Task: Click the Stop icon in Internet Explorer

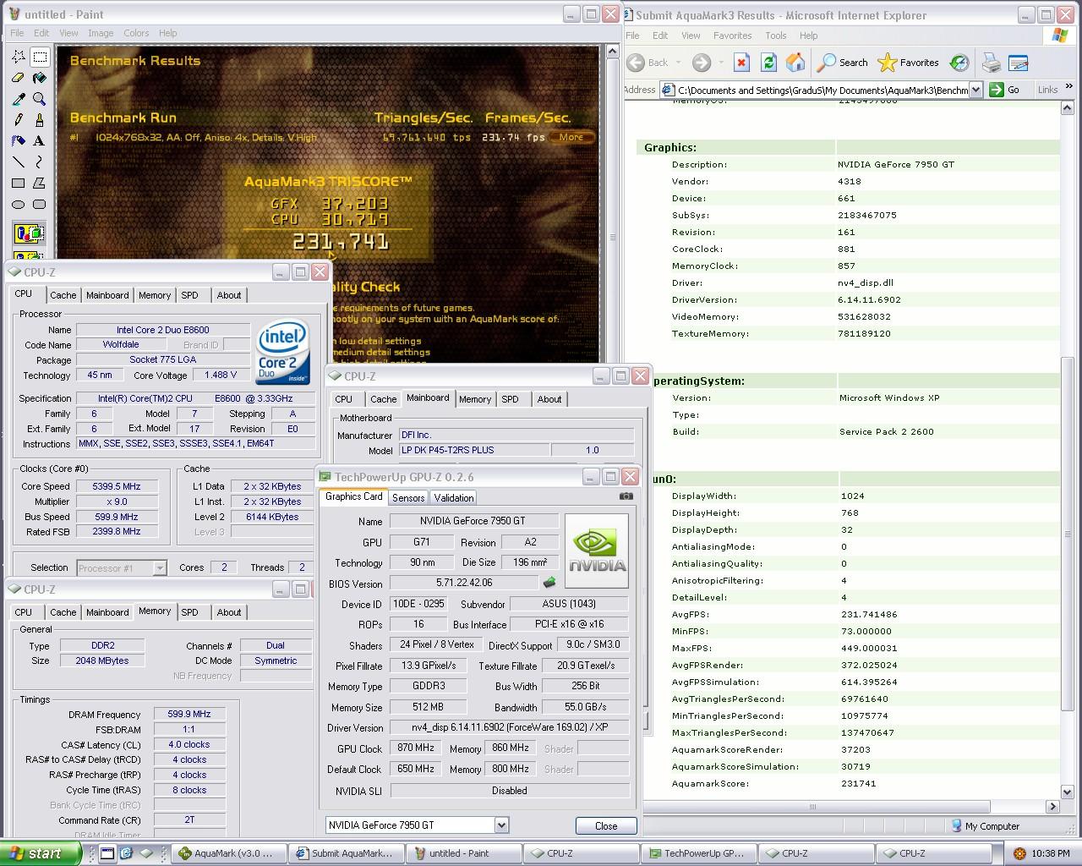Action: click(741, 63)
